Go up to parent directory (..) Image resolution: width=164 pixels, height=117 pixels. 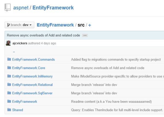click(14, 52)
